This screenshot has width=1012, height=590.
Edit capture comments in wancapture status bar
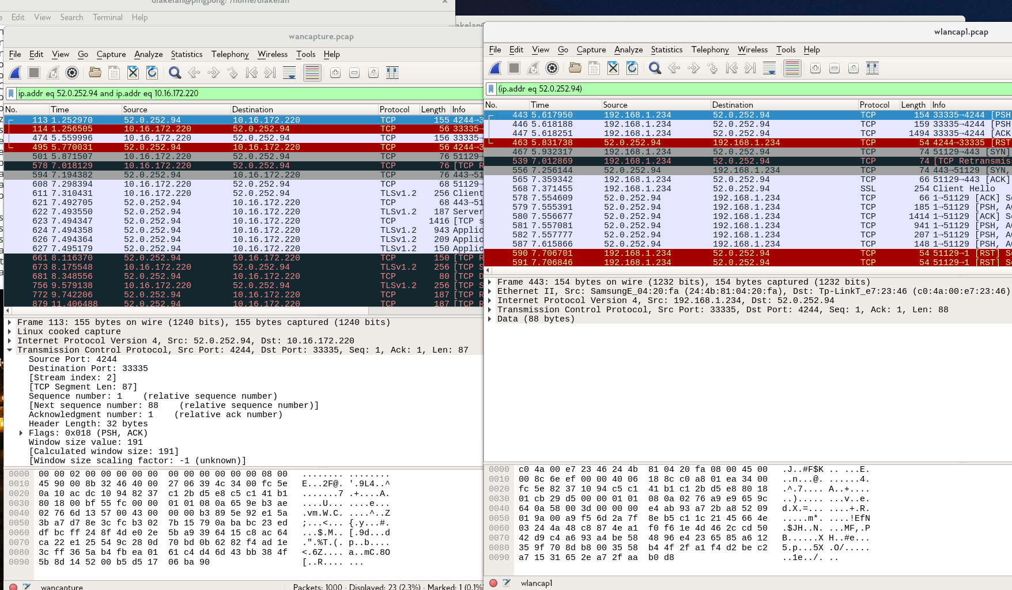27,587
